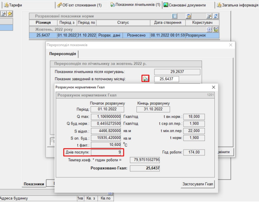Image resolution: width=259 pixels, height=204 pixels.
Task: Switch to the Об'єкт споживання tab
Action: coord(79,4)
